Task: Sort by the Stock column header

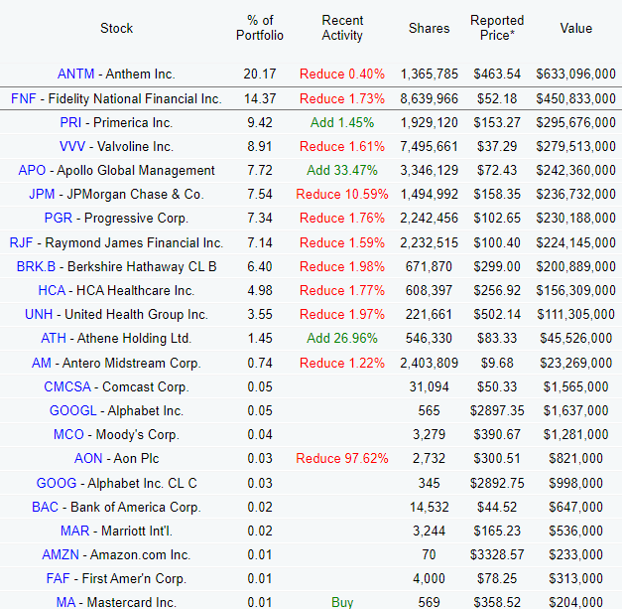Action: 116,28
